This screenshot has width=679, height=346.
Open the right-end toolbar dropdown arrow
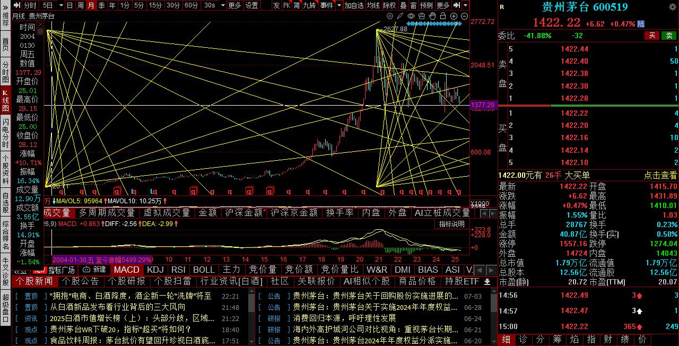(x=465, y=5)
